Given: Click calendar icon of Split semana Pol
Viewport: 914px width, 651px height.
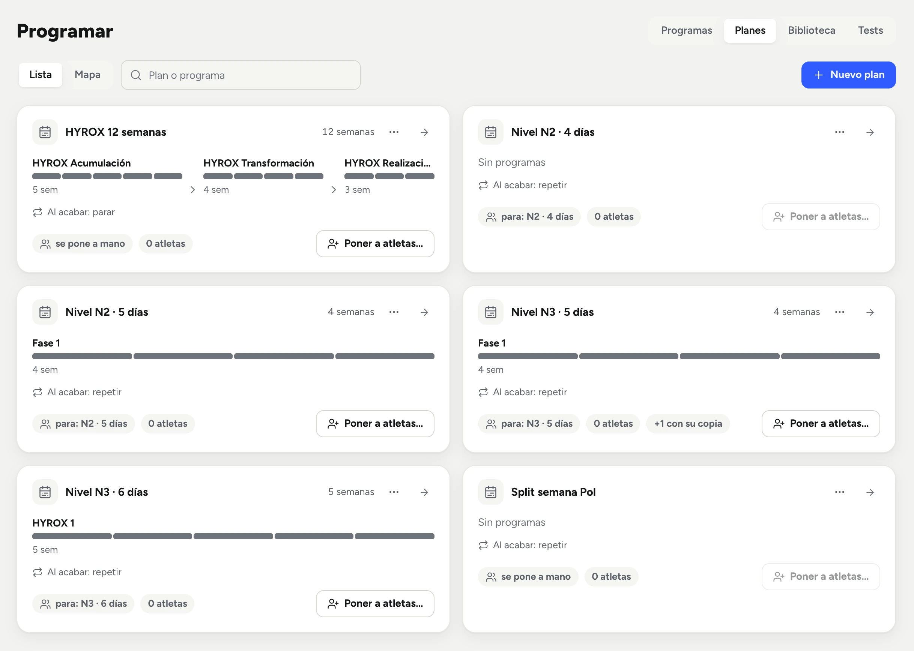Looking at the screenshot, I should tap(490, 492).
